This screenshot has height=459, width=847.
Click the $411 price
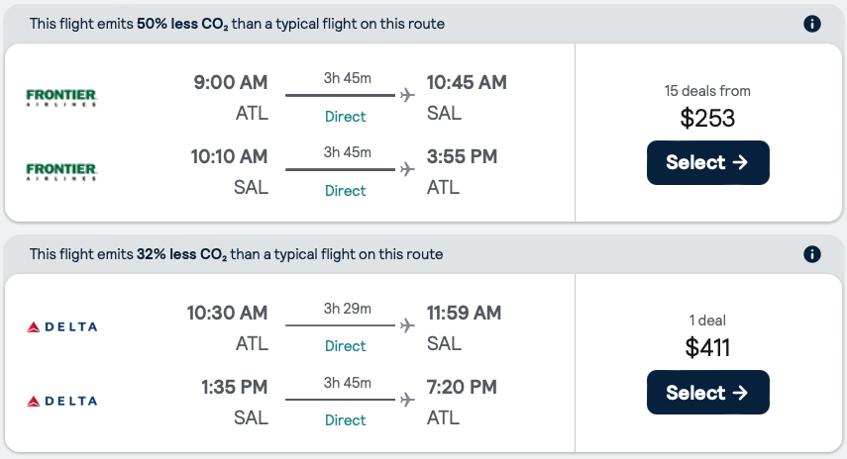(x=707, y=347)
